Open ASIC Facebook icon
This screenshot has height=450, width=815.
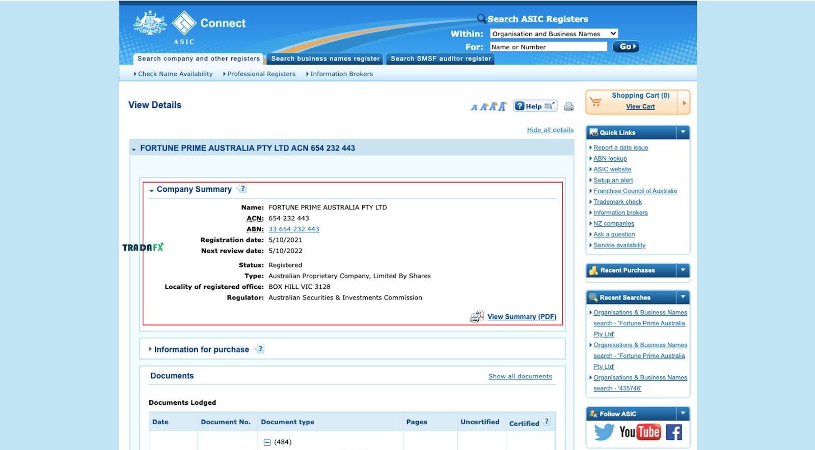[x=673, y=432]
